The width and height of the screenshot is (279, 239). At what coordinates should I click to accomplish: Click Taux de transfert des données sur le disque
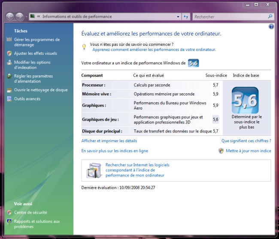(173, 131)
